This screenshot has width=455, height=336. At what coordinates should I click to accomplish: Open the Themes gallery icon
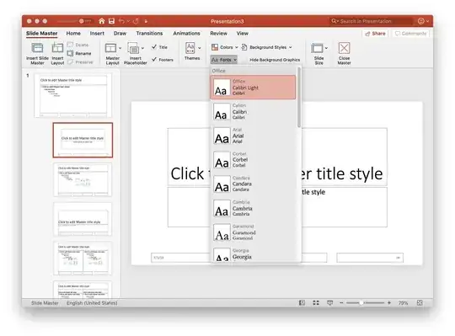click(190, 48)
